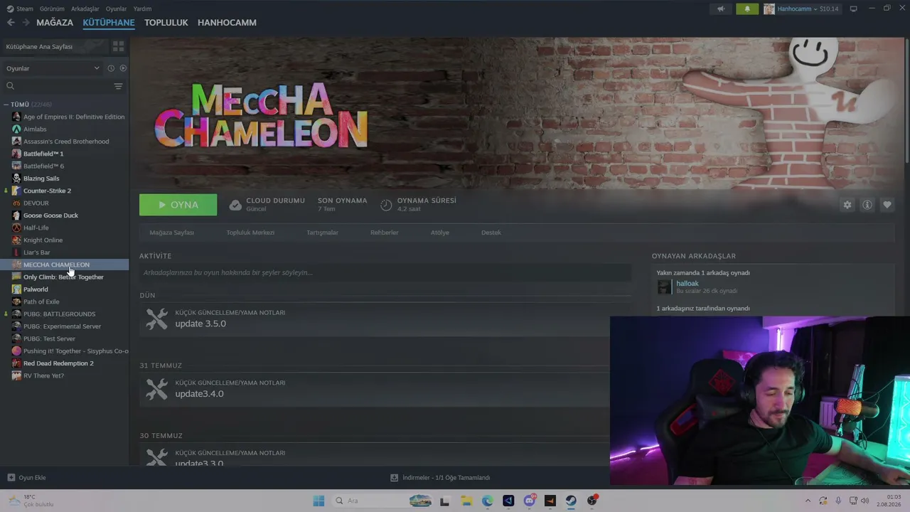Open the game settings gear

847,205
